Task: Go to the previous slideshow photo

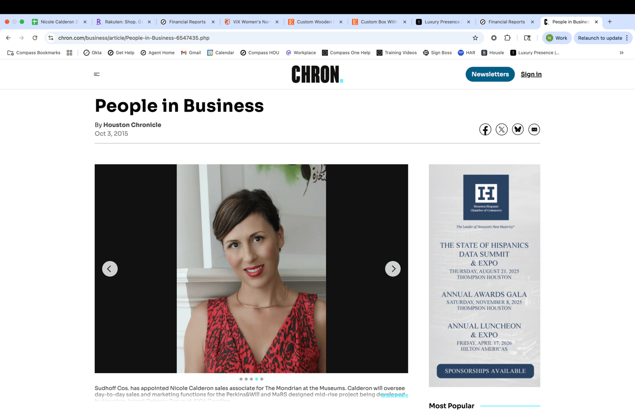Action: [x=110, y=269]
